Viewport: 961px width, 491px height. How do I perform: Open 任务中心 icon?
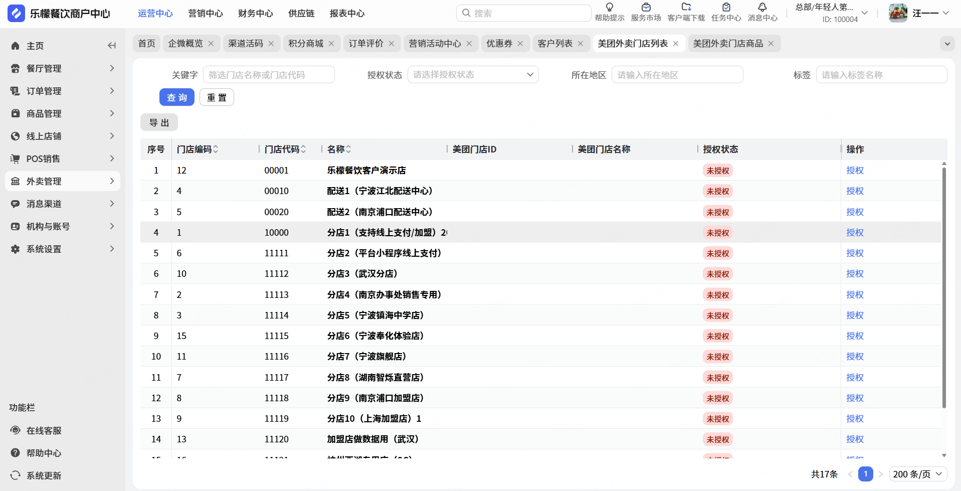tap(726, 7)
